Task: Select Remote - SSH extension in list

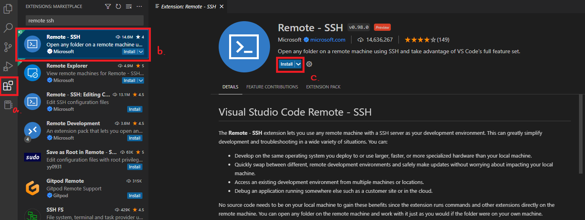Action: coord(83,44)
